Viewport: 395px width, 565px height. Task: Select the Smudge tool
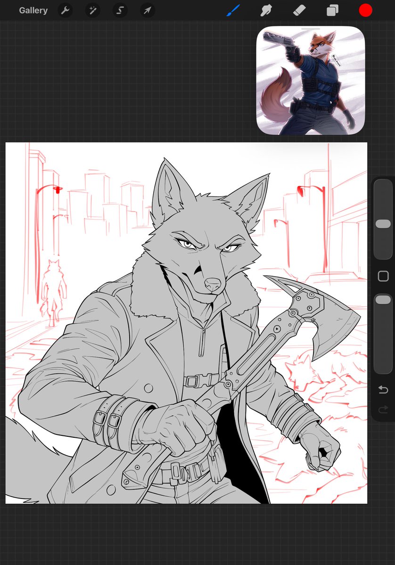[266, 10]
